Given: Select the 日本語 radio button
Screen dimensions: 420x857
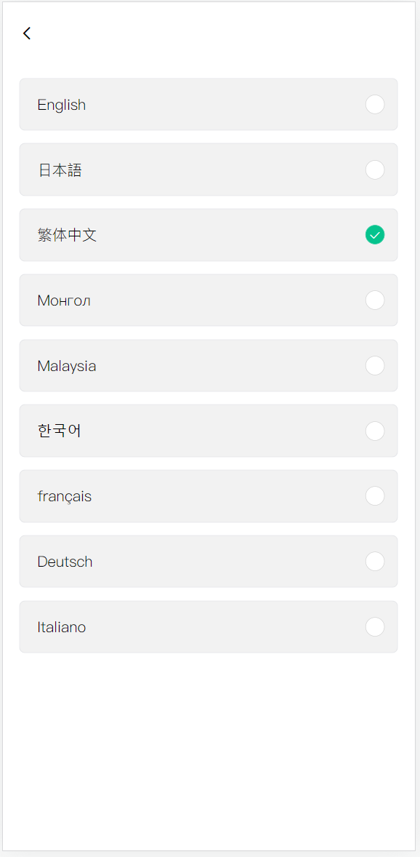Looking at the screenshot, I should click(375, 170).
